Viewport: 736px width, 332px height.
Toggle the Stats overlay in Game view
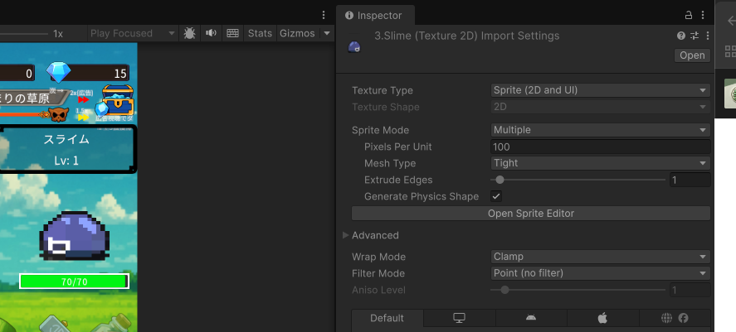point(260,33)
